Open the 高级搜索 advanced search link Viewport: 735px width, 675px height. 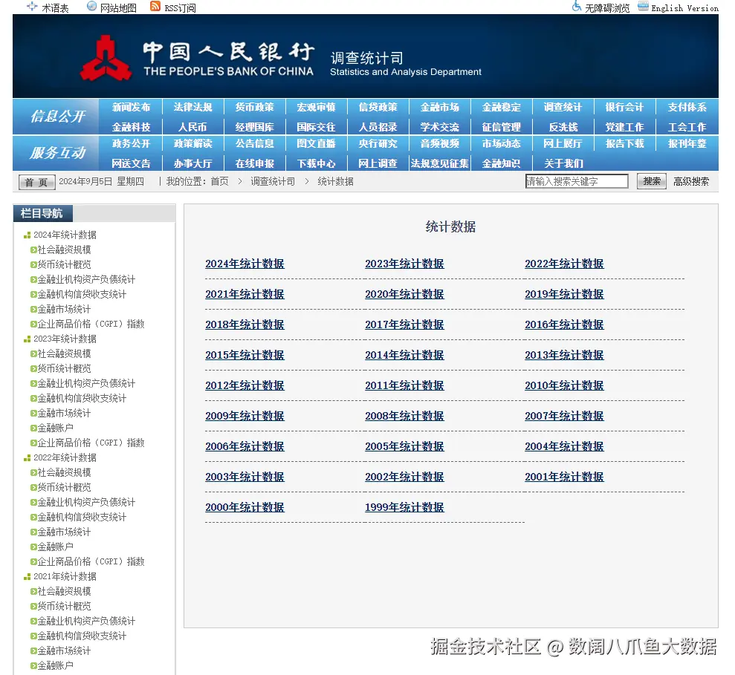[691, 182]
